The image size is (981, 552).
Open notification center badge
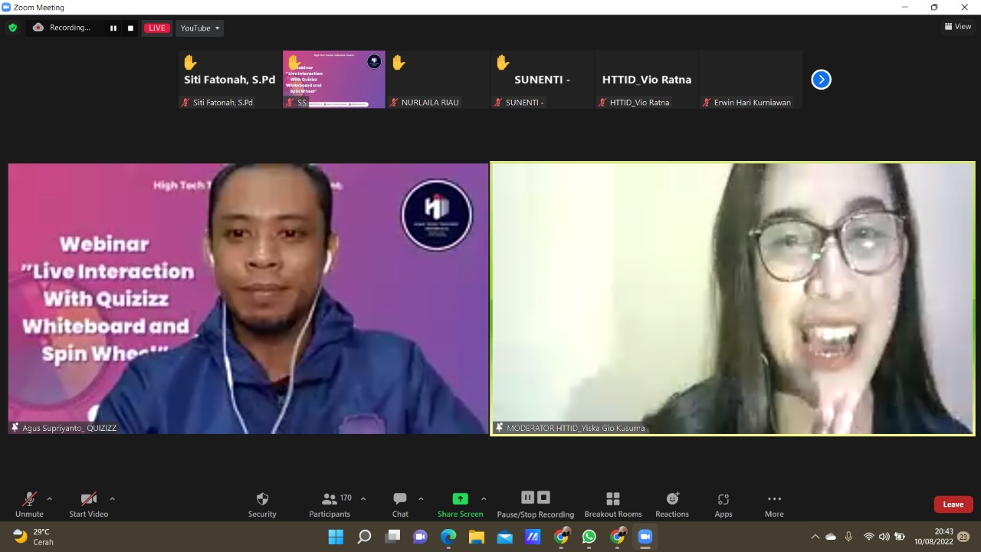point(963,537)
